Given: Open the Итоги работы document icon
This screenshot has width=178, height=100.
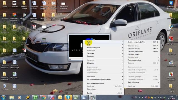Looking at the screenshot, I should pyautogui.click(x=14, y=52).
